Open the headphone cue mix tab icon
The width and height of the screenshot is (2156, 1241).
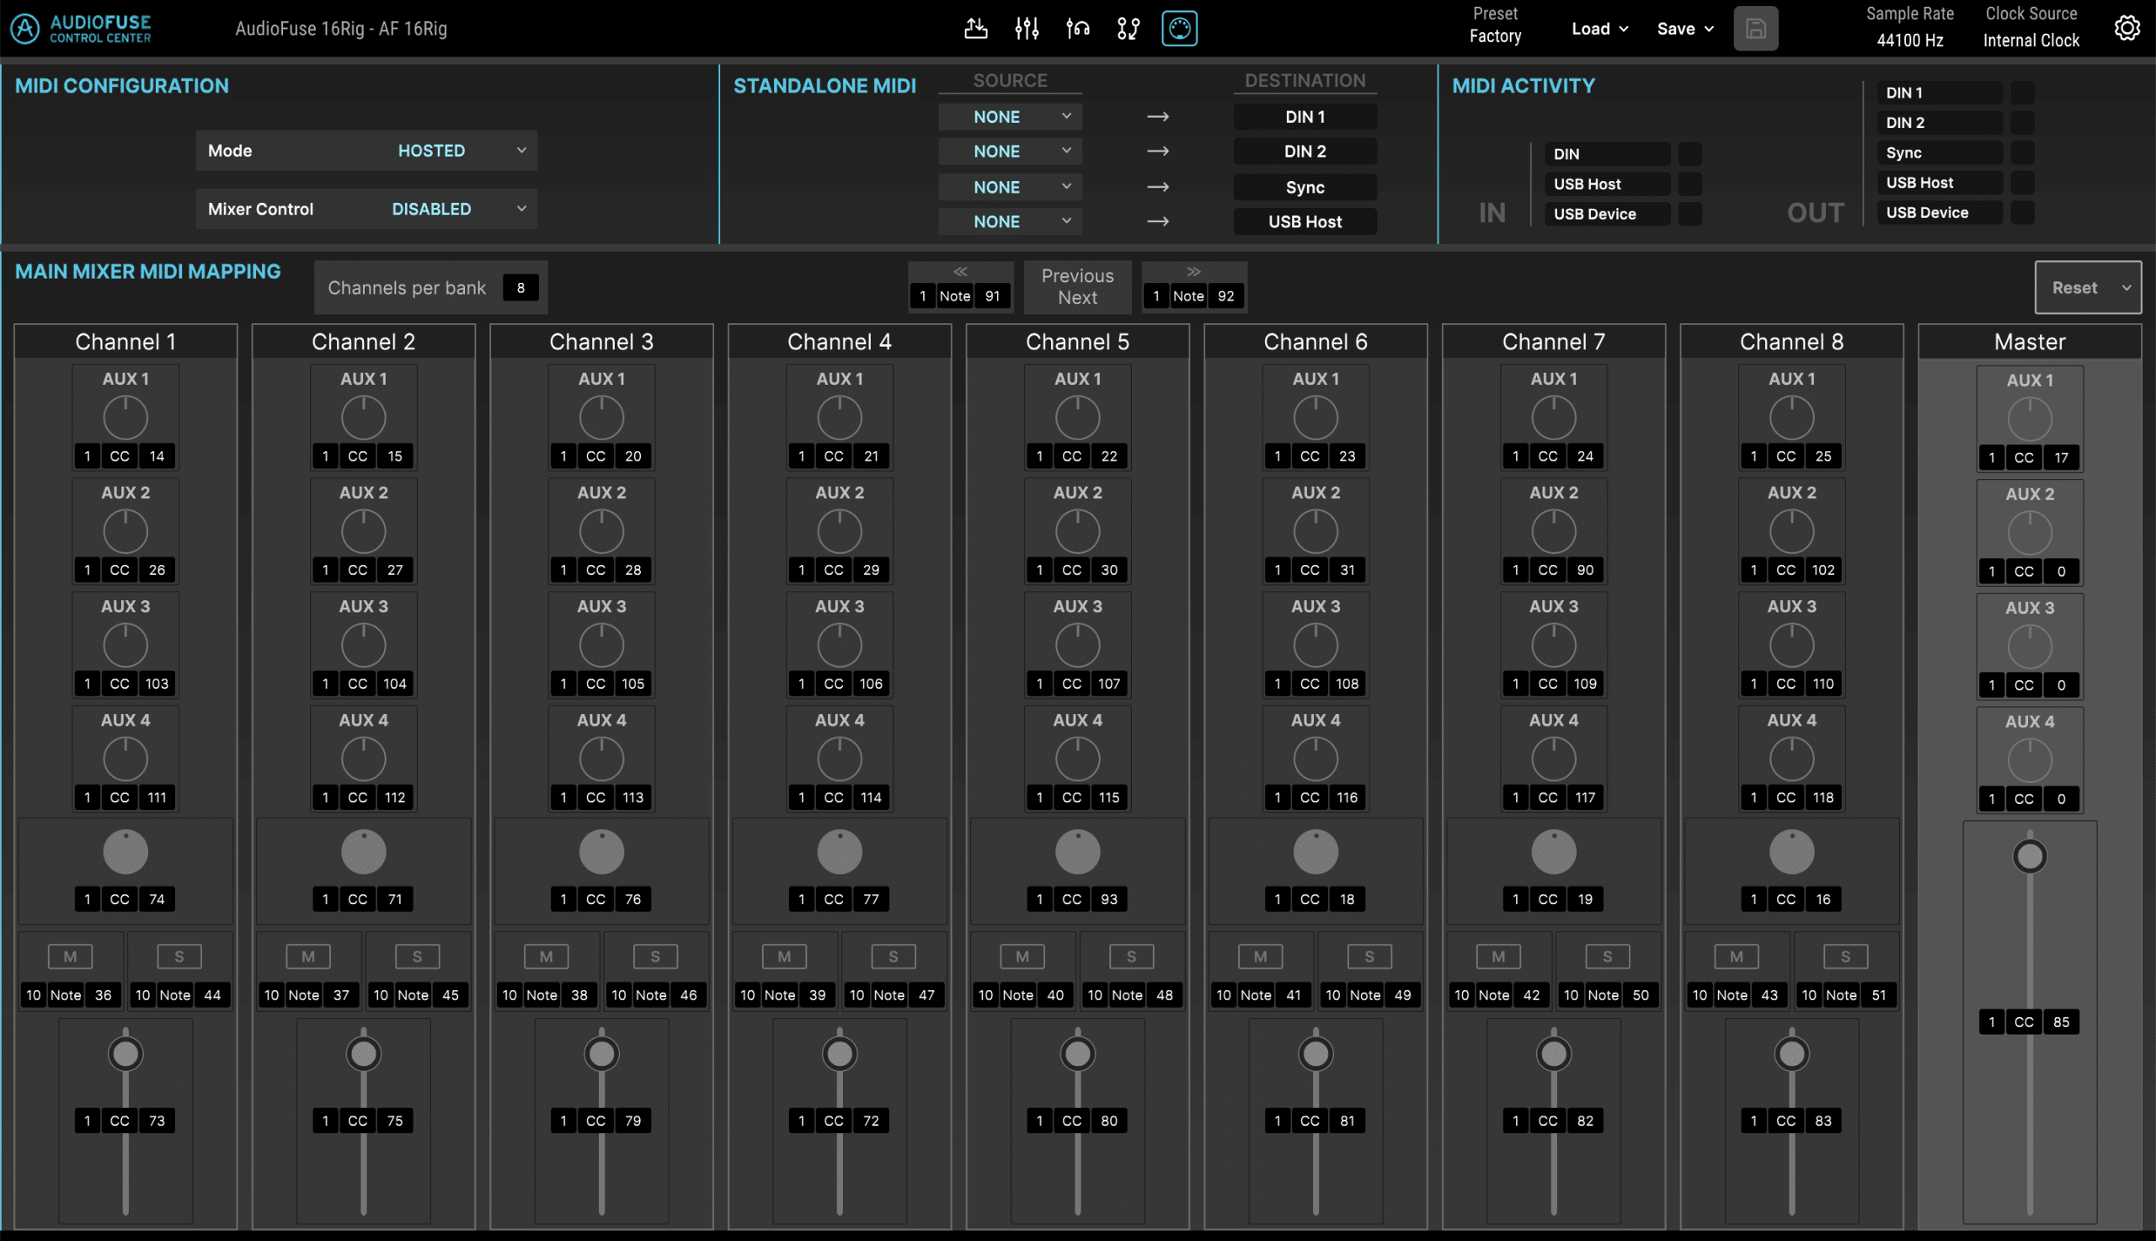pyautogui.click(x=1077, y=28)
